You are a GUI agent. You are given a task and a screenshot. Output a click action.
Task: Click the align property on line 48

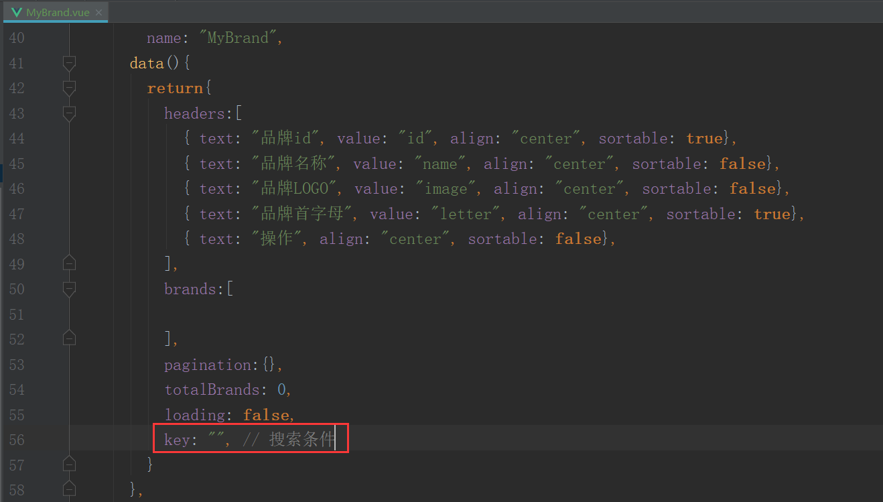click(341, 239)
